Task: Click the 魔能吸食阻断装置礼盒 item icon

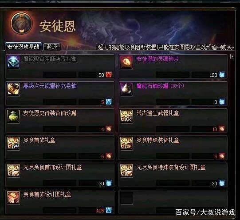Action: (13, 62)
